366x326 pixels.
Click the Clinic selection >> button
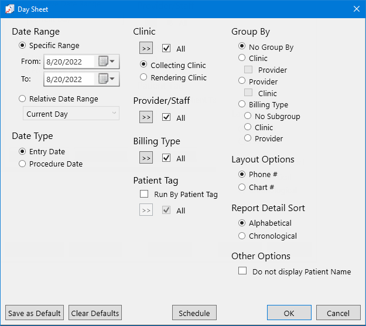pos(146,48)
